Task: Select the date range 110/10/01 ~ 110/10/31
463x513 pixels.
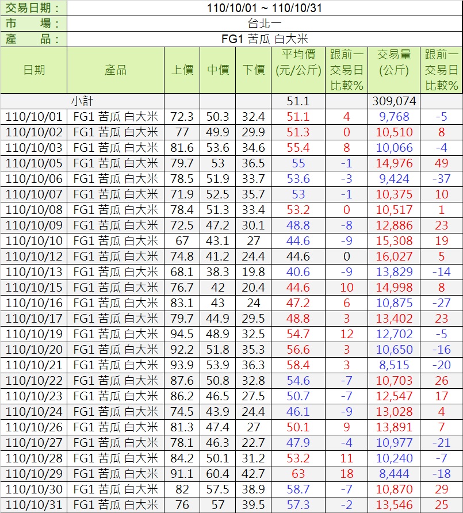Action: pyautogui.click(x=265, y=8)
